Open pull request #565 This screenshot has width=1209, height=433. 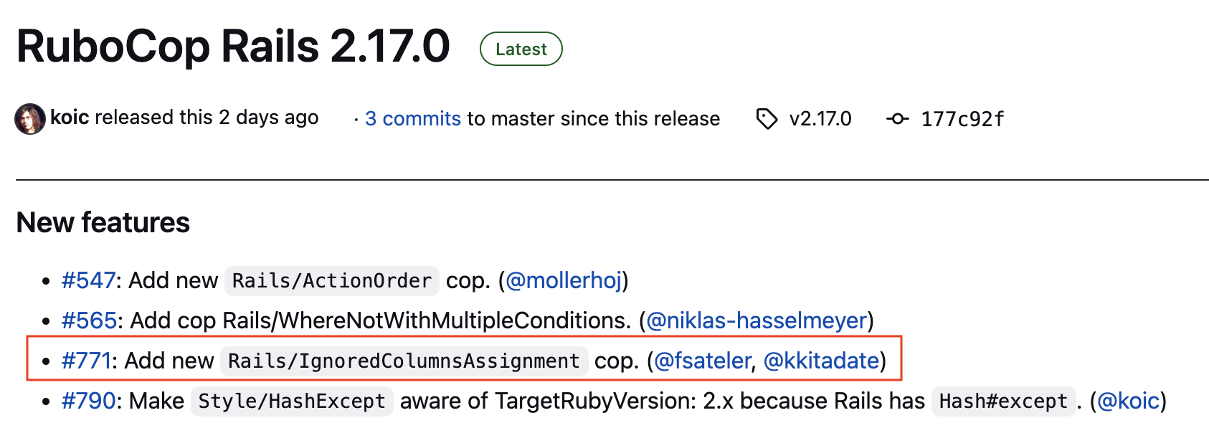89,320
